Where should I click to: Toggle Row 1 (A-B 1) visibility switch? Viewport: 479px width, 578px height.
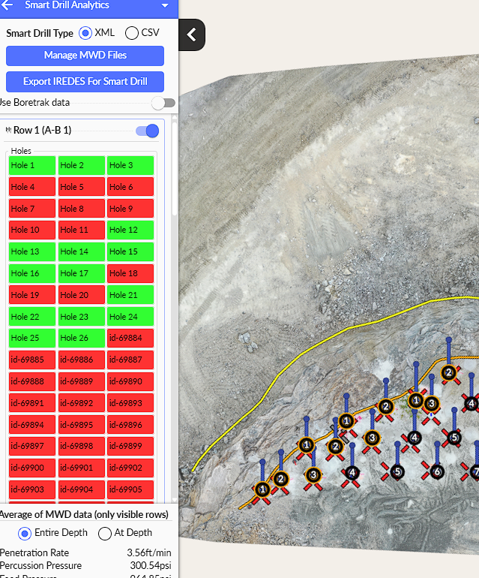pyautogui.click(x=147, y=131)
